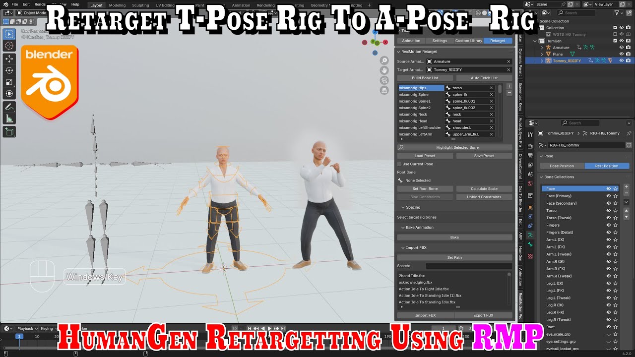
Task: Click the Auto Fetch List button
Action: (x=484, y=78)
